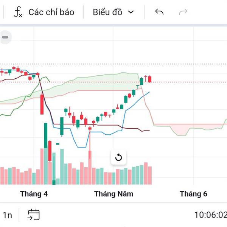Click 'Tháng 6' on the time axis
The width and height of the screenshot is (227, 227).
tap(193, 194)
